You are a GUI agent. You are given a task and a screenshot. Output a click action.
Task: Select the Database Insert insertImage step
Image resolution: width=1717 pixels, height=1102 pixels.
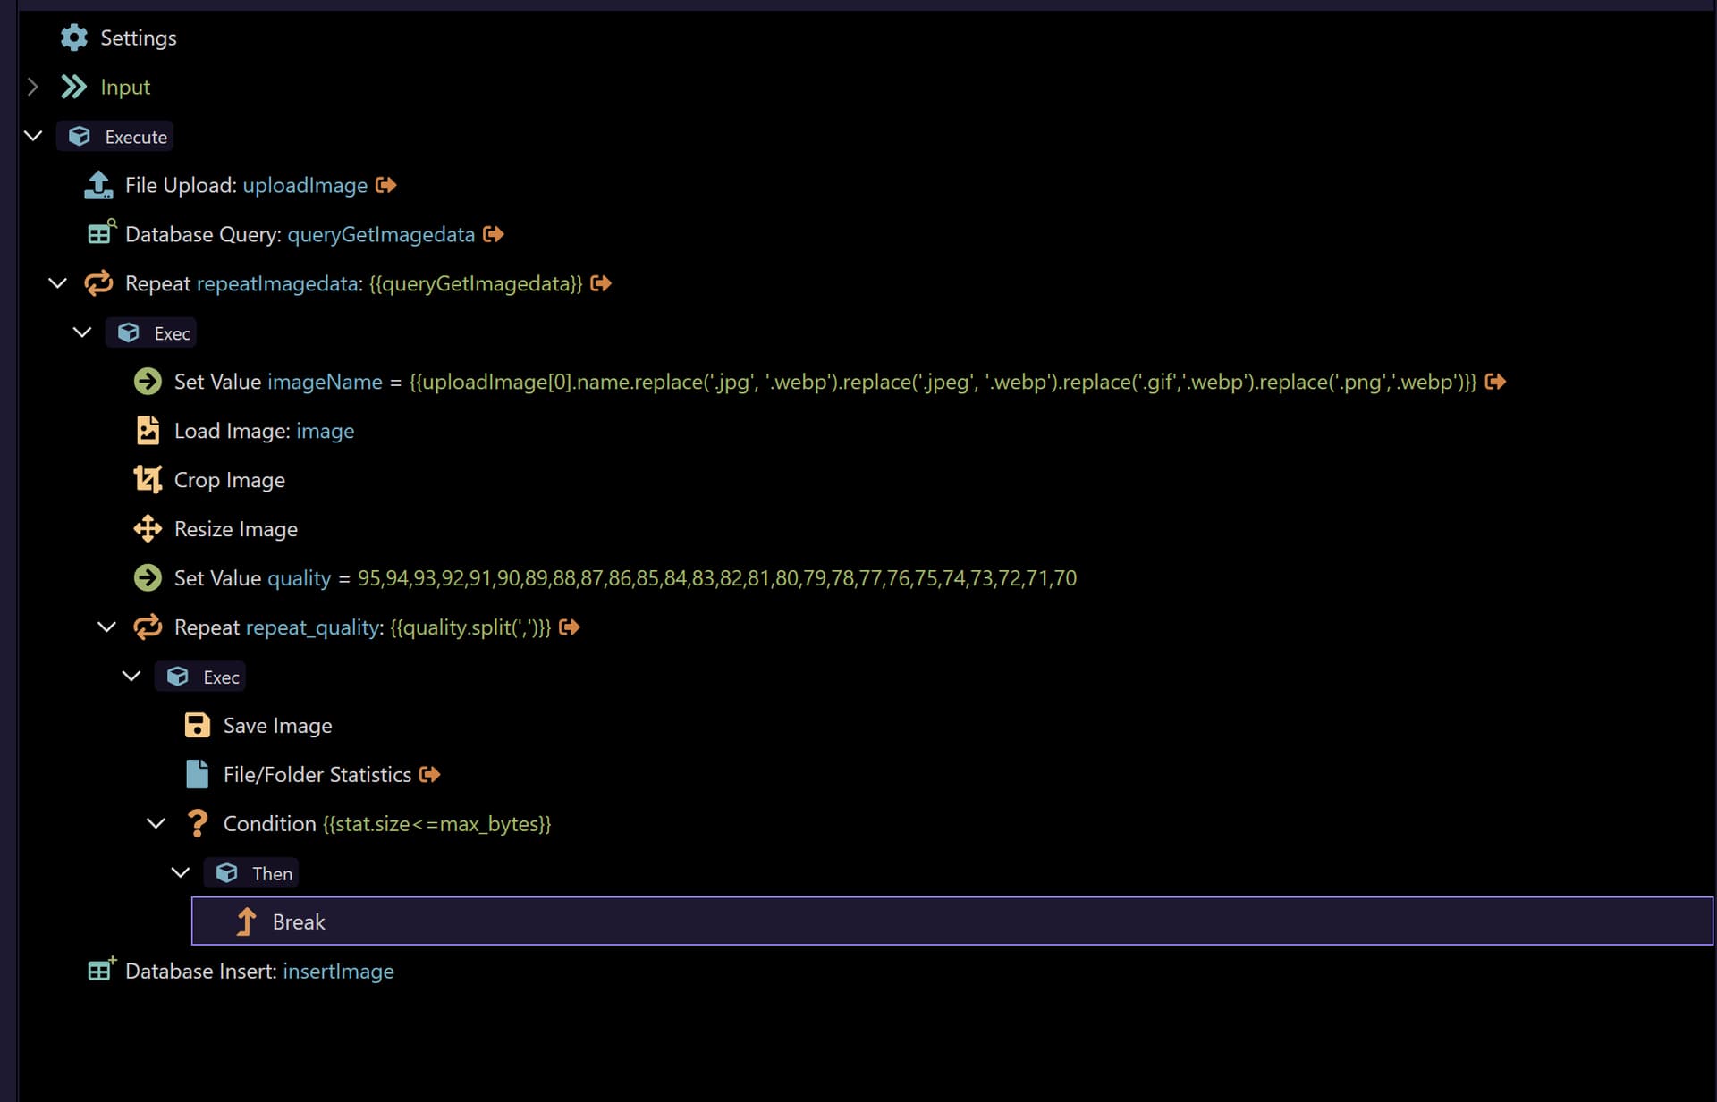(259, 971)
